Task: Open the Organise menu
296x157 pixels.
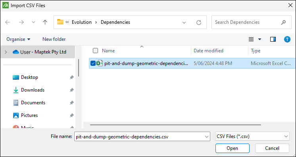Action: (18, 39)
